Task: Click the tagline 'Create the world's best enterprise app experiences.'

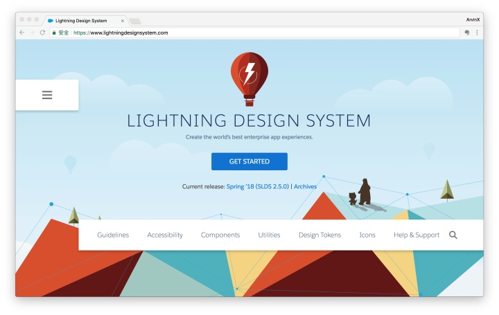Action: click(249, 137)
